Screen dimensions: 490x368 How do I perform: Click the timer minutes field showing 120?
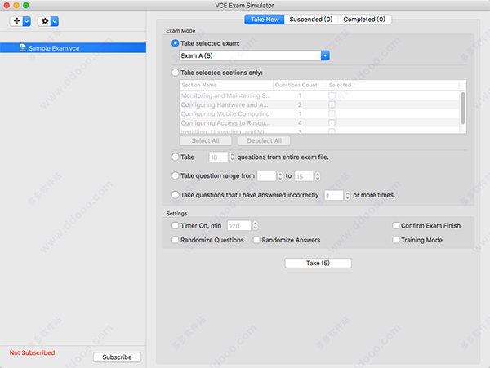pyautogui.click(x=239, y=225)
